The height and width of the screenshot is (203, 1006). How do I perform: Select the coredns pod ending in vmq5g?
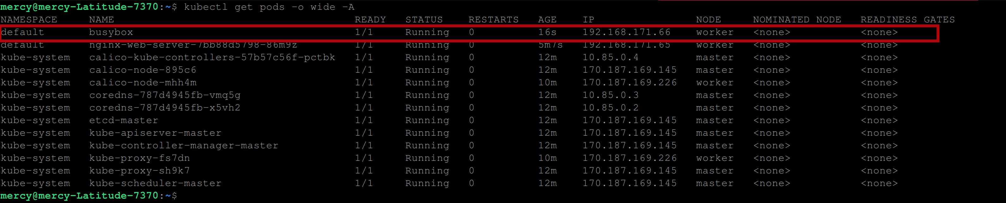(x=164, y=95)
